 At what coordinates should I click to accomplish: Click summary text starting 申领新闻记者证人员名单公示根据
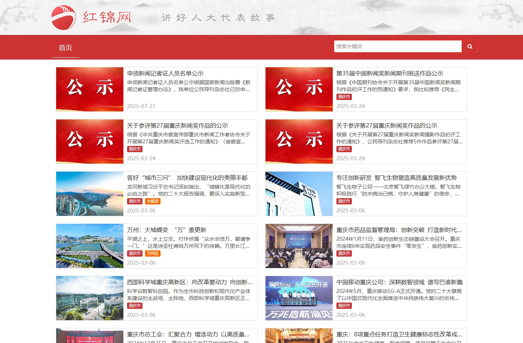click(189, 86)
